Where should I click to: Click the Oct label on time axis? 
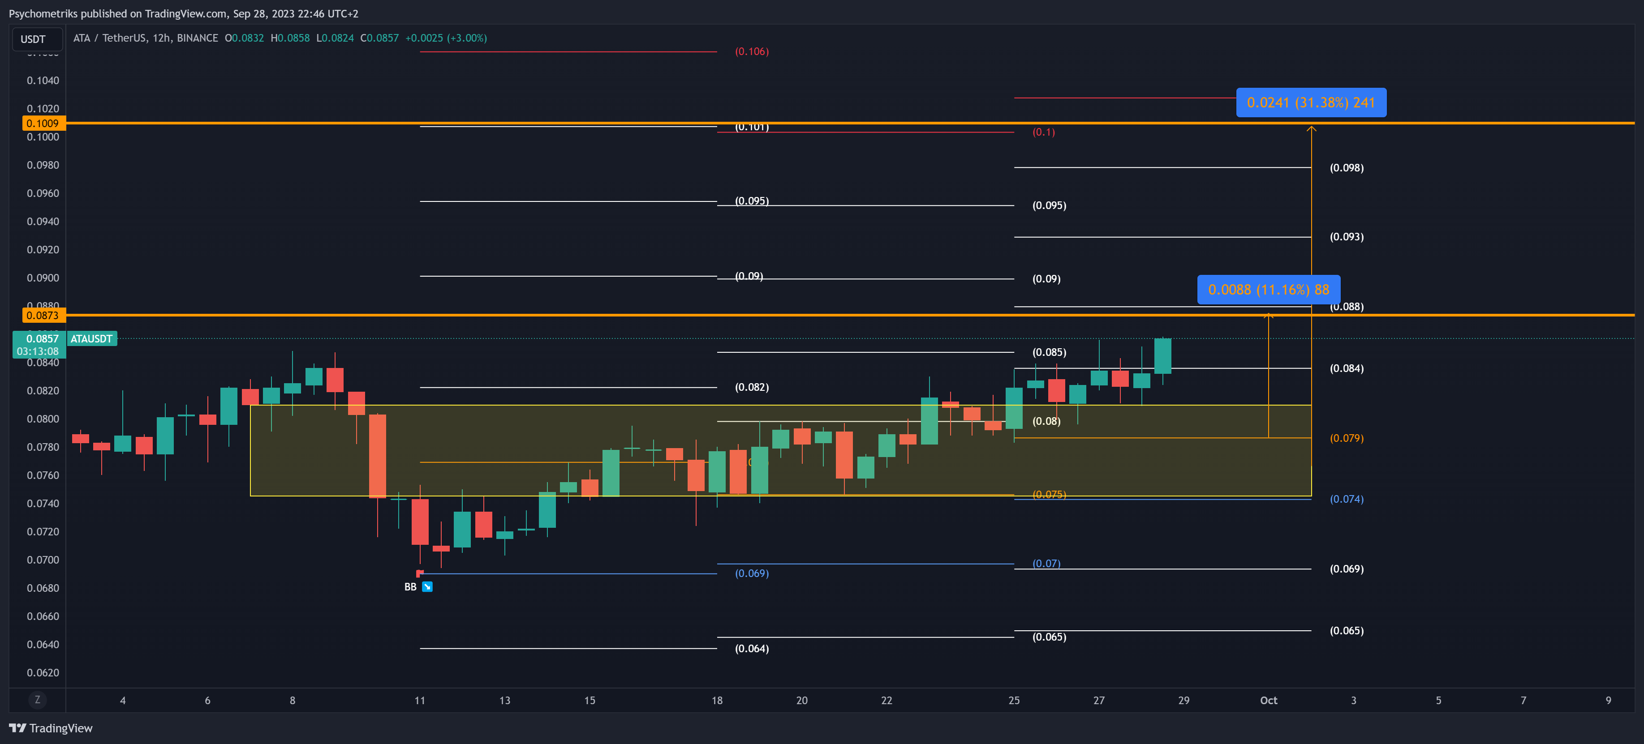(1268, 700)
